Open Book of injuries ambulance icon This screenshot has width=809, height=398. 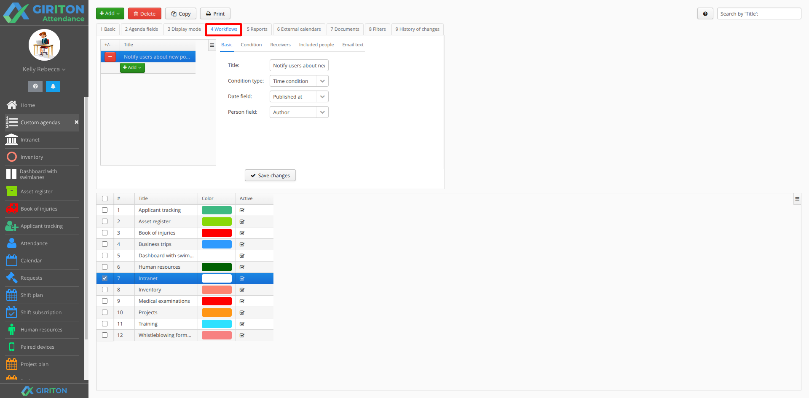[12, 208]
